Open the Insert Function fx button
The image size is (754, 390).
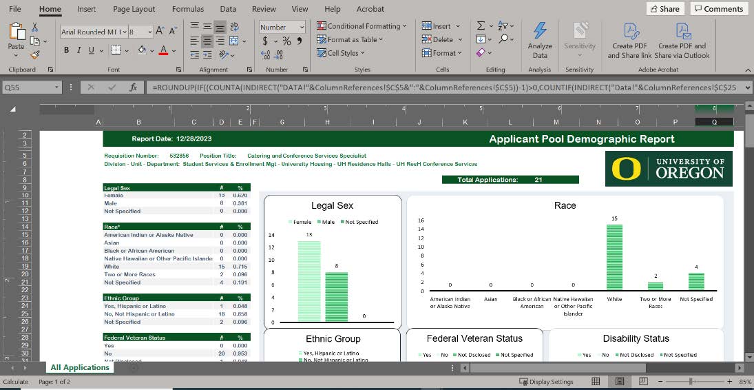pos(134,88)
